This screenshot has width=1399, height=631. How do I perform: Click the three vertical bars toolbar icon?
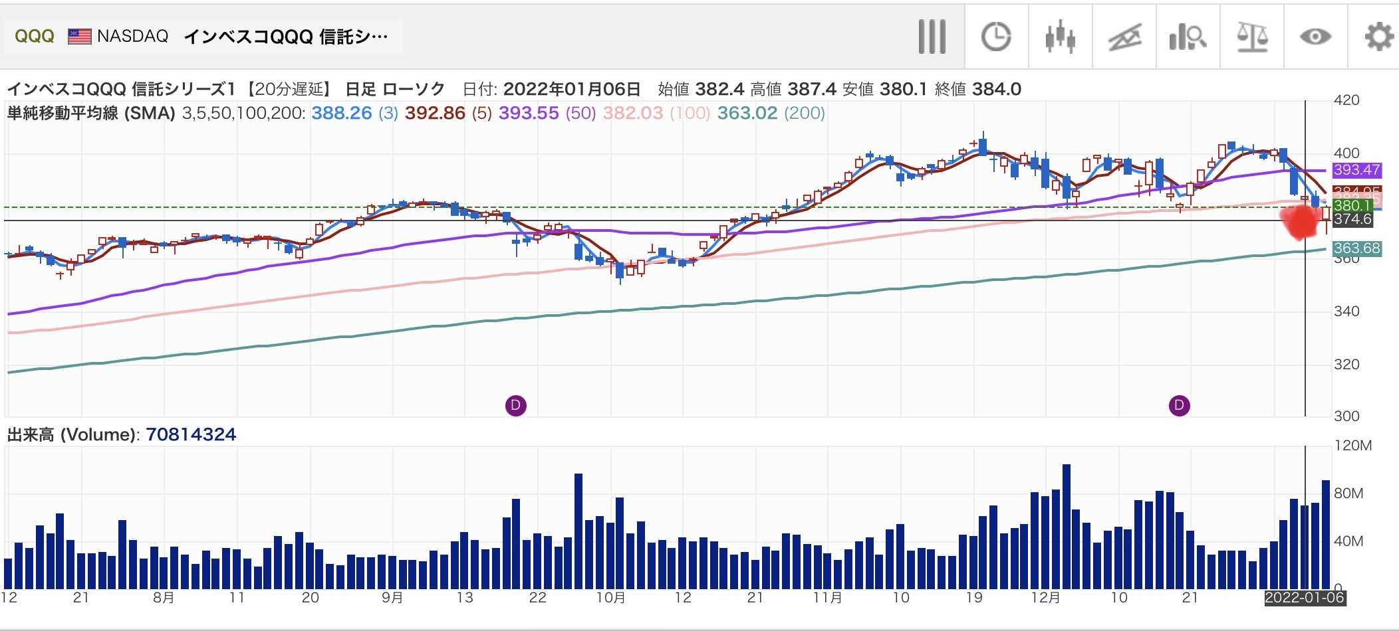pyautogui.click(x=932, y=37)
